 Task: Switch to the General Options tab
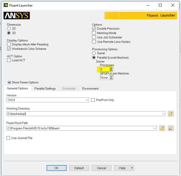click(17, 88)
